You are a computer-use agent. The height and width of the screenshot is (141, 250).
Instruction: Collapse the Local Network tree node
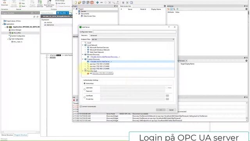point(83,45)
